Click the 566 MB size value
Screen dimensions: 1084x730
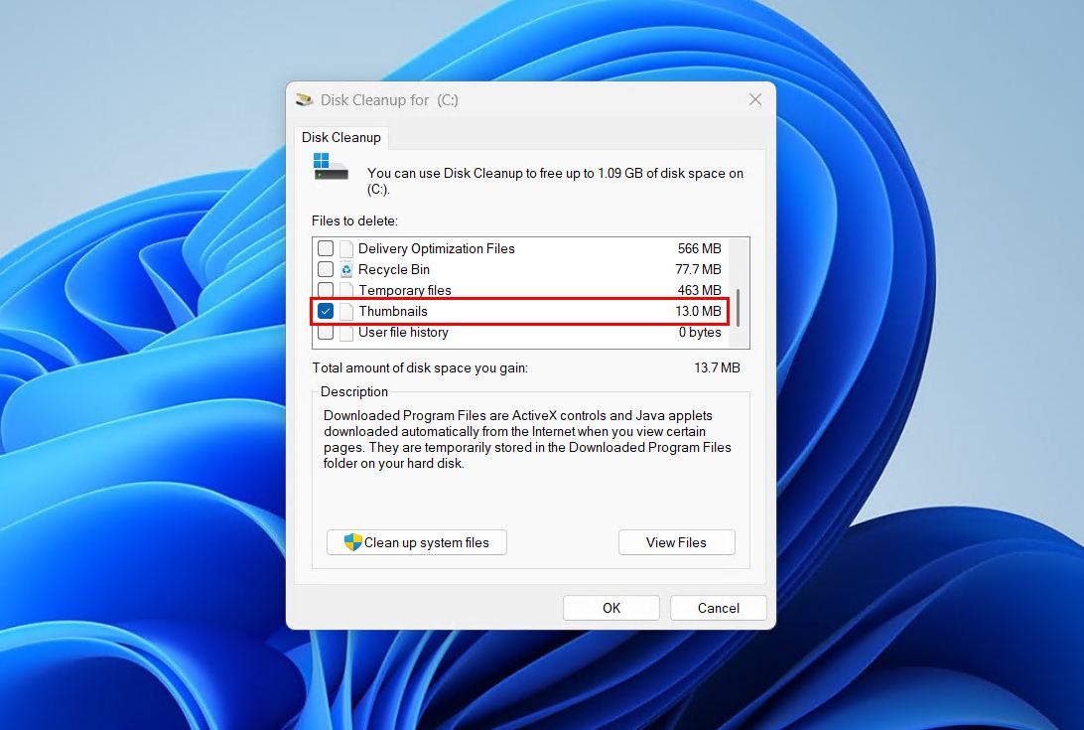(x=699, y=248)
